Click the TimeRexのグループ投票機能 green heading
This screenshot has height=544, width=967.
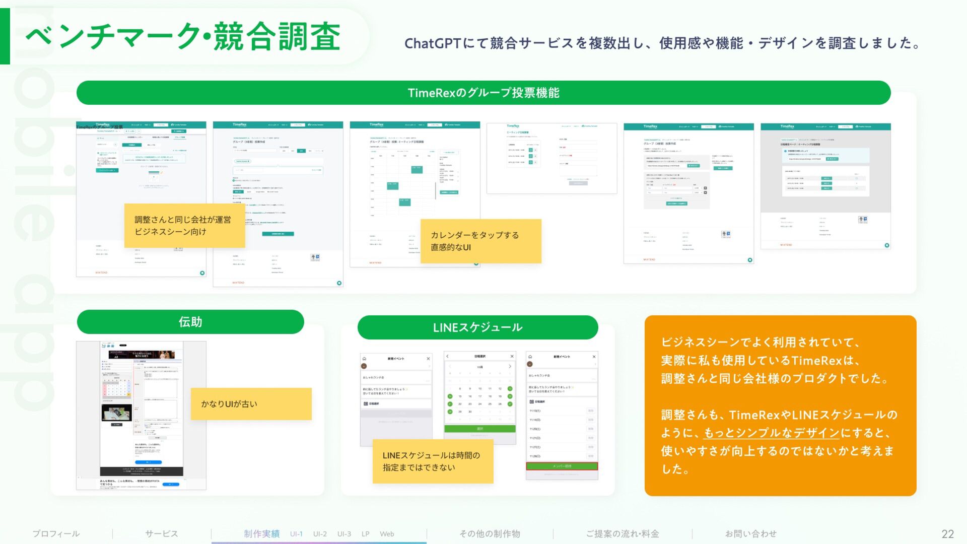(x=483, y=93)
